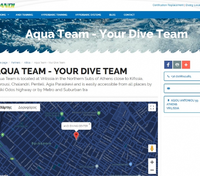This screenshot has height=176, width=200.
Task: Click the Πάρκο Μίκης Θεοδωράκης green pin
Action: (x=62, y=114)
